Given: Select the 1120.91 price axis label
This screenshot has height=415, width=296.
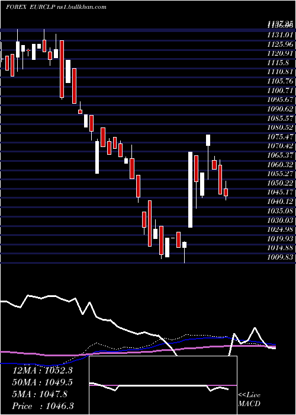Looking at the screenshot, I should click(x=280, y=54).
